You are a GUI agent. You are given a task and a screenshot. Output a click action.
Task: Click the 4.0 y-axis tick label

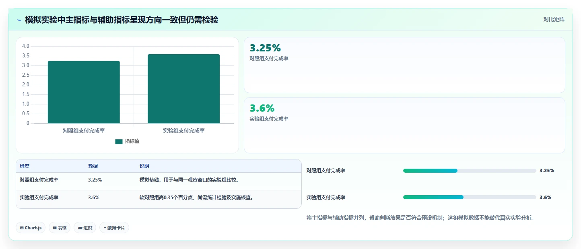(26, 46)
